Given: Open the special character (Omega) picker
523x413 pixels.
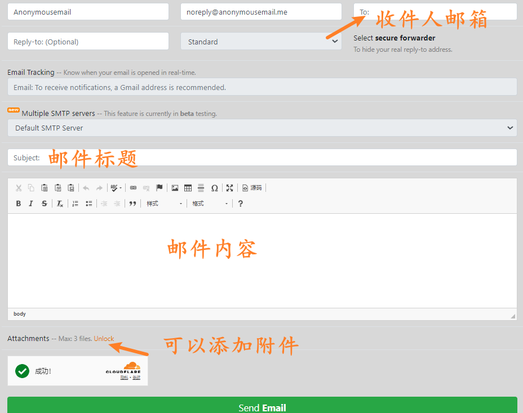Looking at the screenshot, I should [x=214, y=188].
